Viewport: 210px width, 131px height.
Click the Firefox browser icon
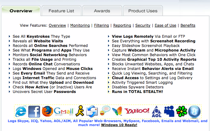tap(47, 111)
